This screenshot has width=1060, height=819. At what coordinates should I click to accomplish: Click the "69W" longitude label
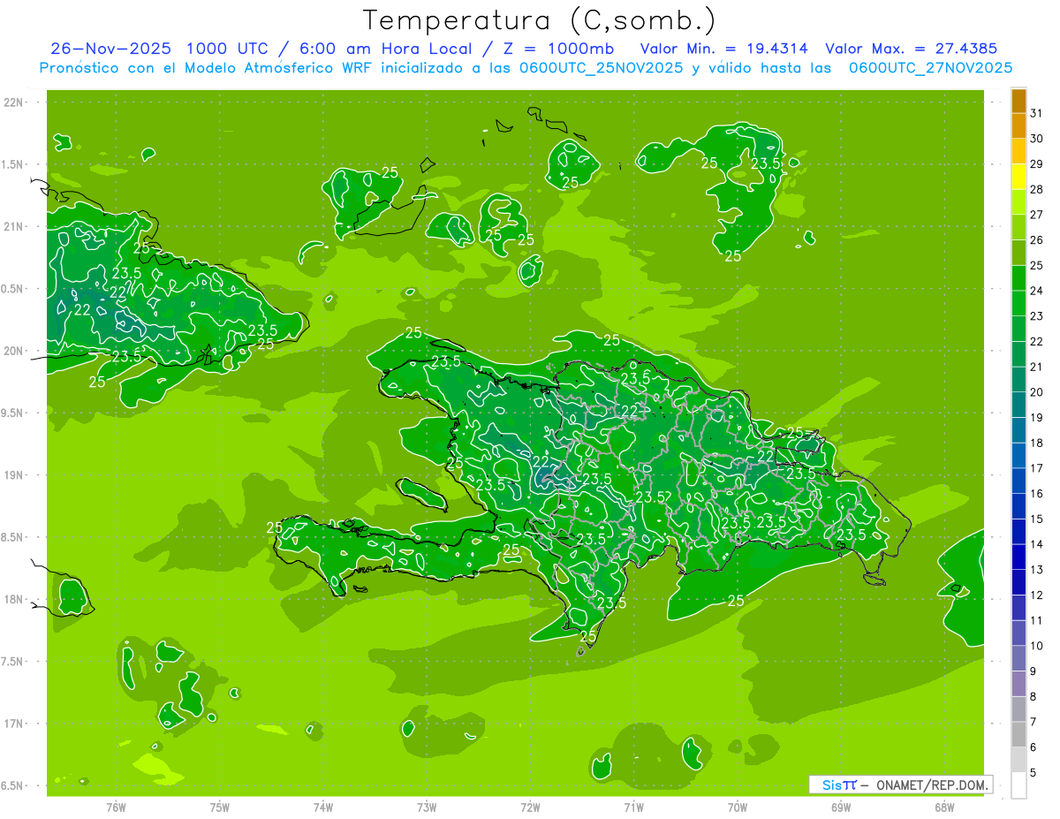click(841, 808)
